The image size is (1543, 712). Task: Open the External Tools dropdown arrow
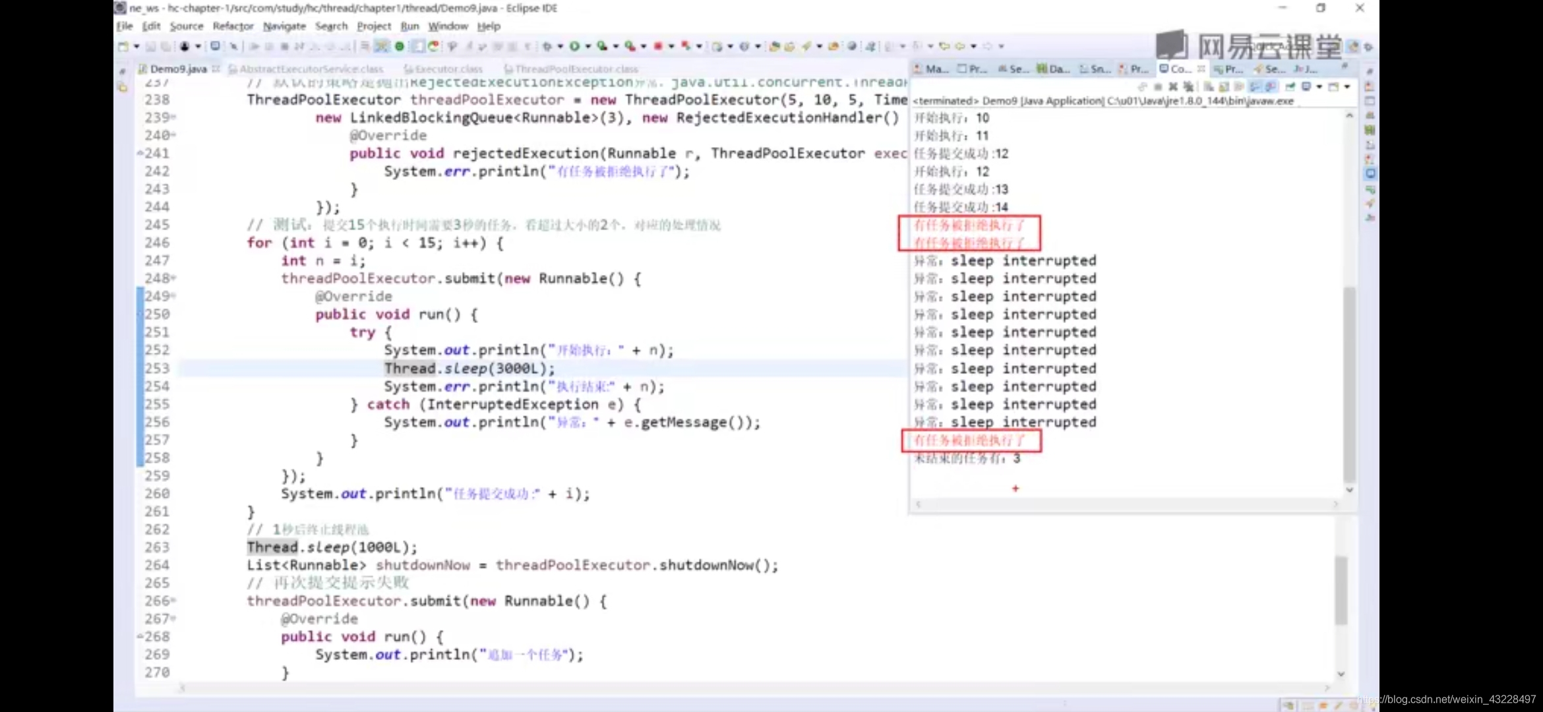click(643, 46)
